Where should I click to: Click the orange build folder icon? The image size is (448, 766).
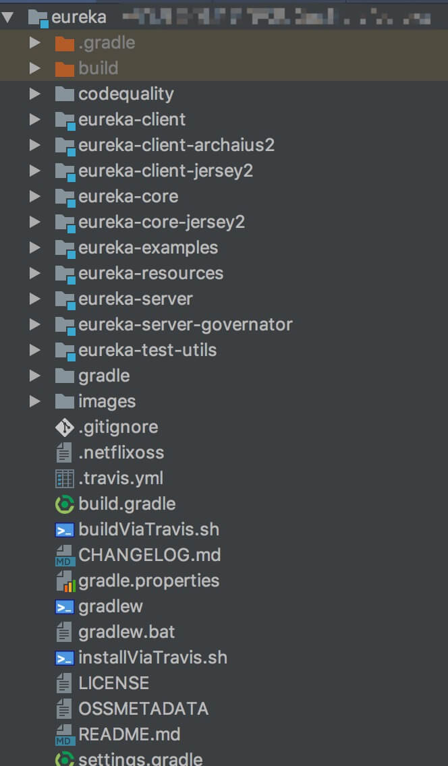pos(65,69)
